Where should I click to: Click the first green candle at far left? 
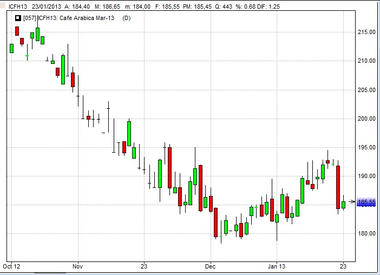[11, 48]
